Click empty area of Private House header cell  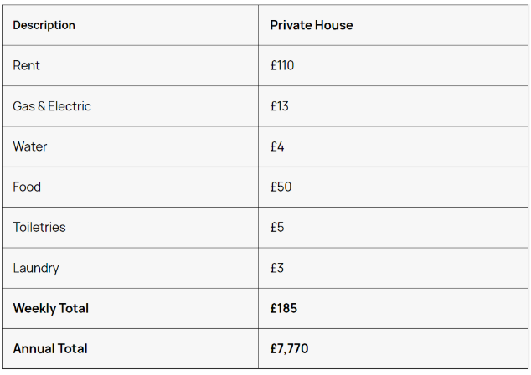[x=441, y=25]
